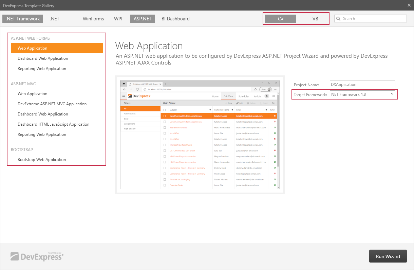This screenshot has width=414, height=270.
Task: Choose C# as project language
Action: coord(281,19)
